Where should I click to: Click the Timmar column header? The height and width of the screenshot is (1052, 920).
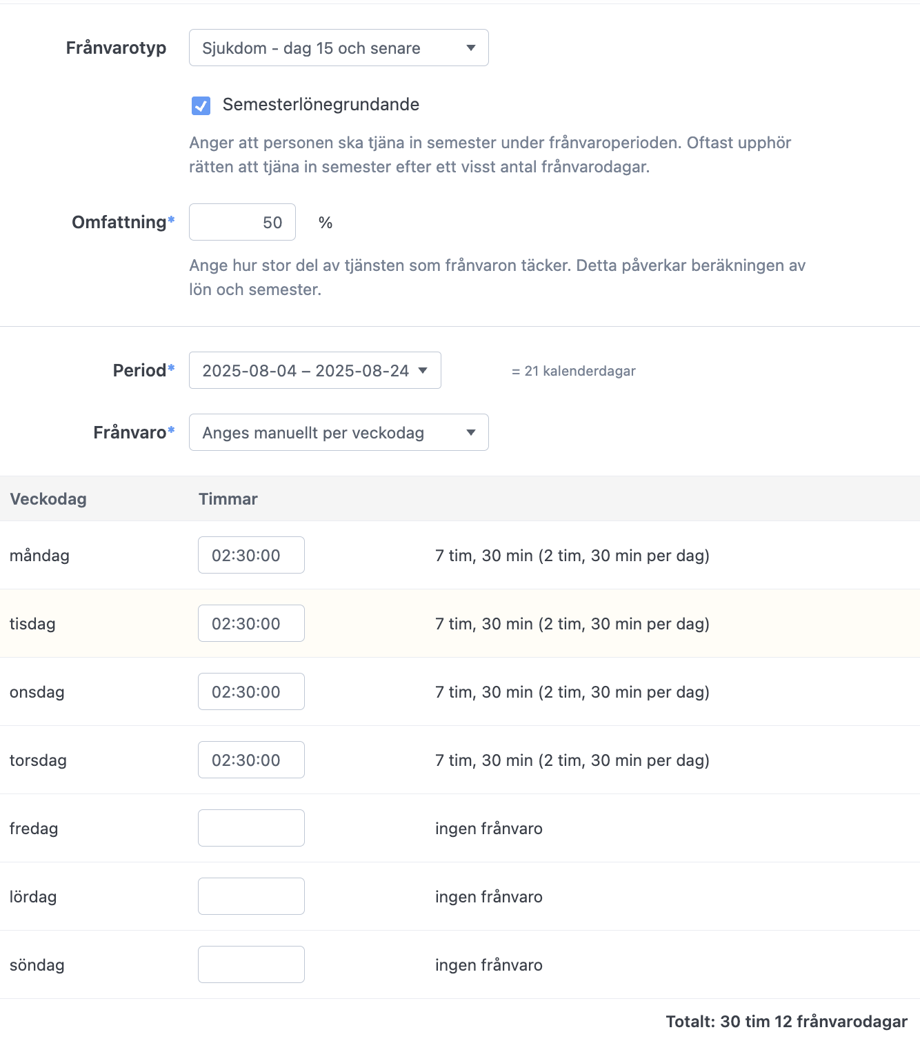pos(228,499)
